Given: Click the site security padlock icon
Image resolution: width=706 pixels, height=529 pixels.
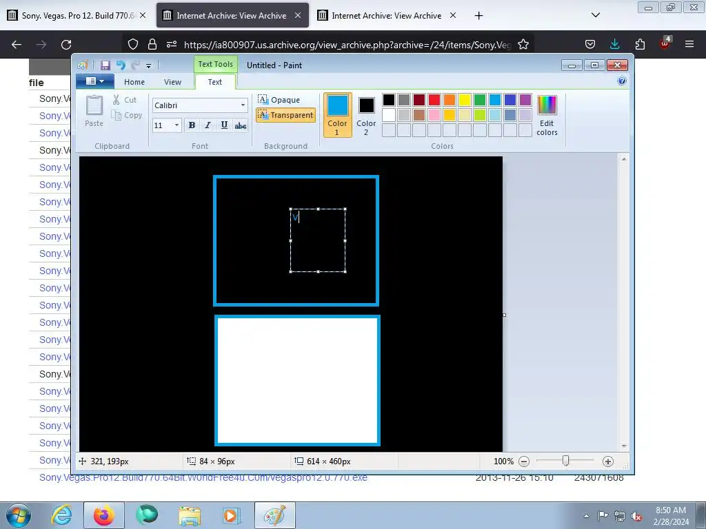Looking at the screenshot, I should [x=152, y=44].
